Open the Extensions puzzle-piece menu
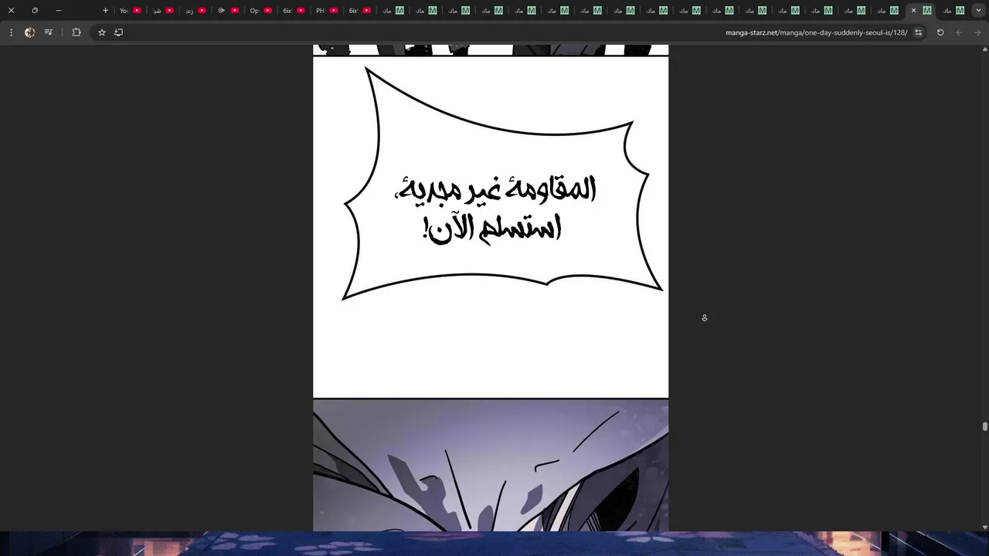 tap(76, 32)
